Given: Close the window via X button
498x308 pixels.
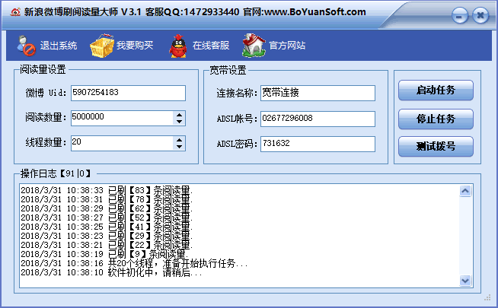Looking at the screenshot, I should 480,15.
